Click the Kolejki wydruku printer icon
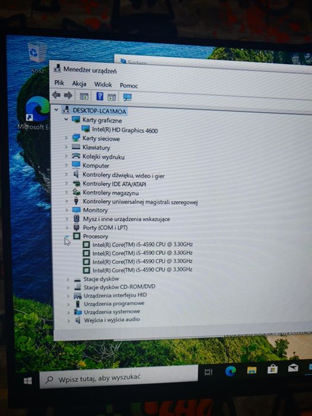 [76, 156]
